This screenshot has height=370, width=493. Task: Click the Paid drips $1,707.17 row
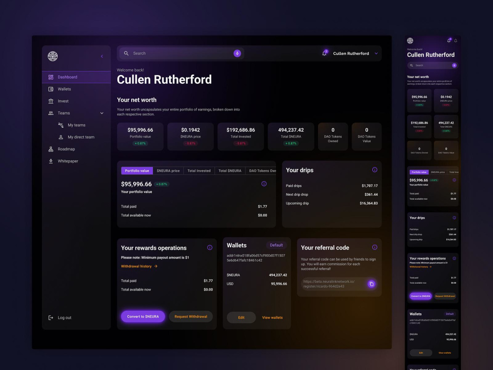332,185
